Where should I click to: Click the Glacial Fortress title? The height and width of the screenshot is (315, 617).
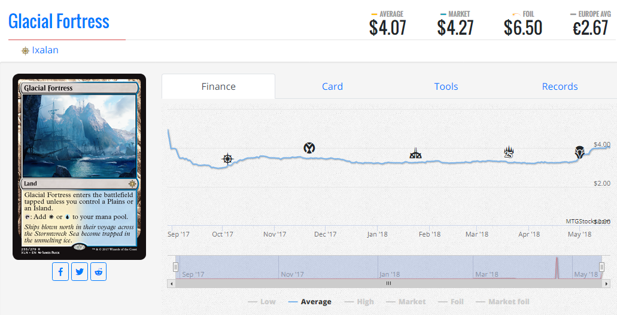click(x=59, y=22)
